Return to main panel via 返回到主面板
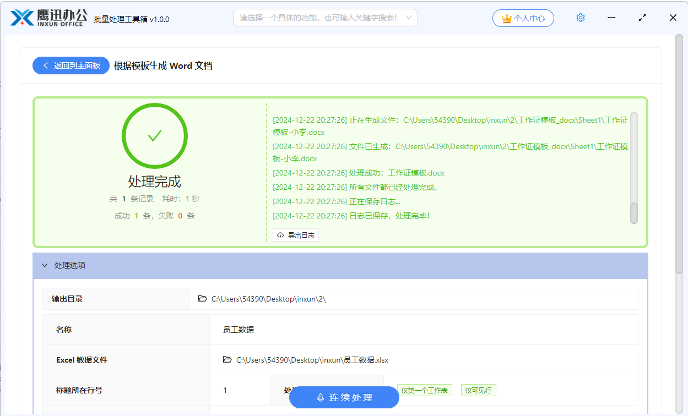Screen dimensions: 688x416 pyautogui.click(x=71, y=65)
